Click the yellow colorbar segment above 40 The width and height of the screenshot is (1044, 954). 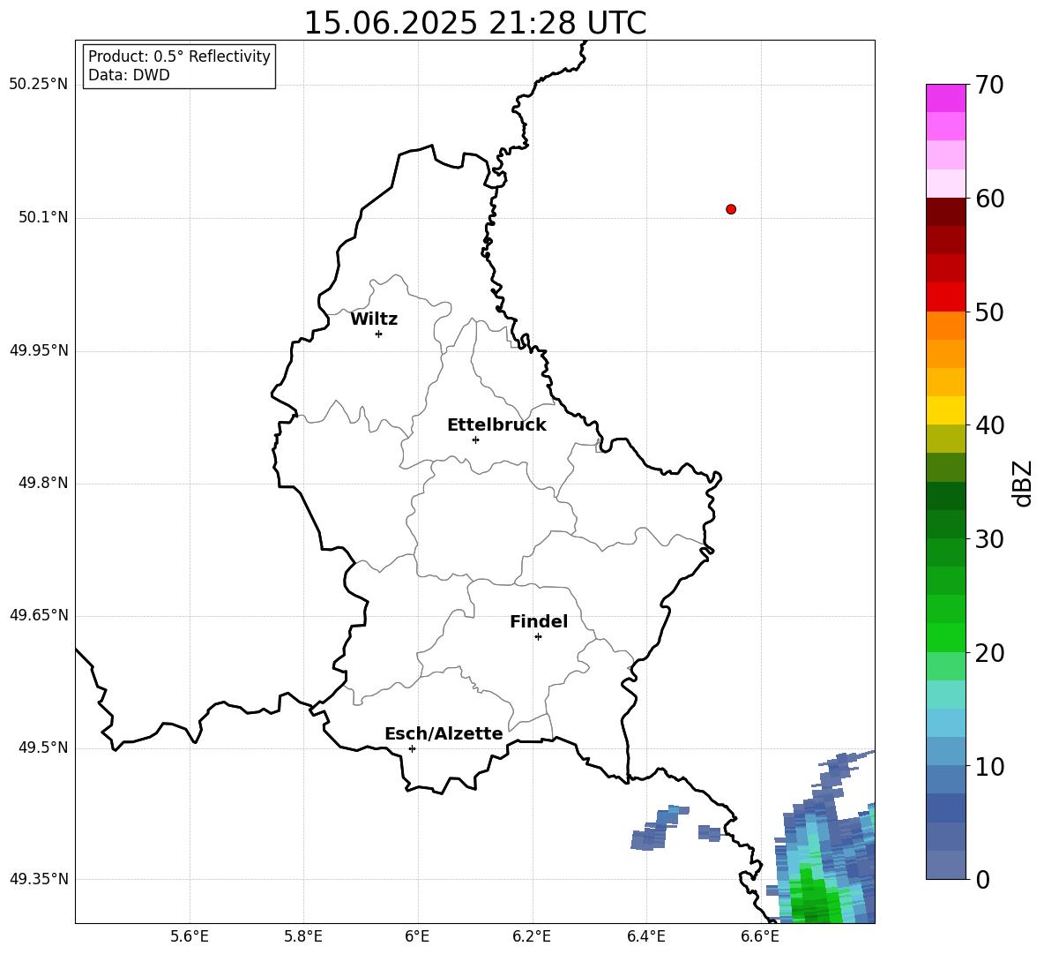pos(945,410)
